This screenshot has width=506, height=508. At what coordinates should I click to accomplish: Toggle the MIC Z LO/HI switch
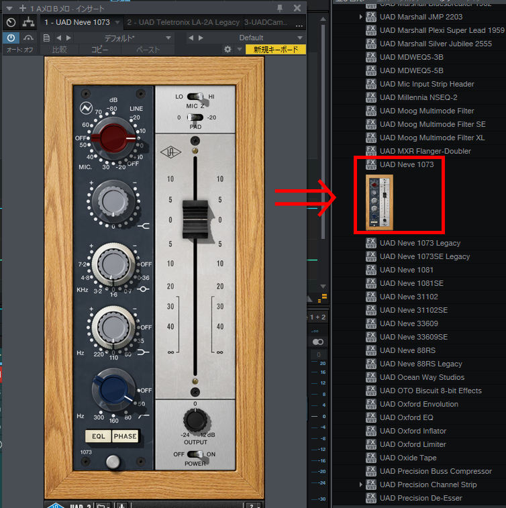pyautogui.click(x=195, y=97)
